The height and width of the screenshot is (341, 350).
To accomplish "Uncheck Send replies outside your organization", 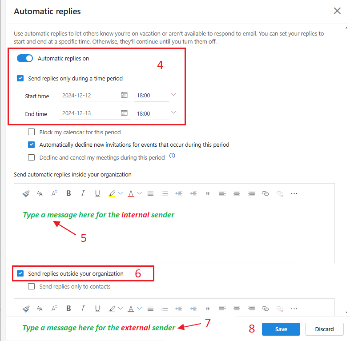I will click(x=20, y=273).
